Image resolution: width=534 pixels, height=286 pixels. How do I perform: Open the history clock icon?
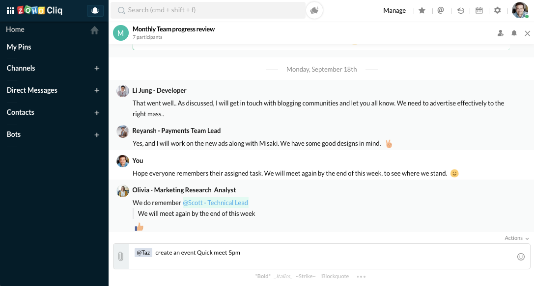coord(460,10)
